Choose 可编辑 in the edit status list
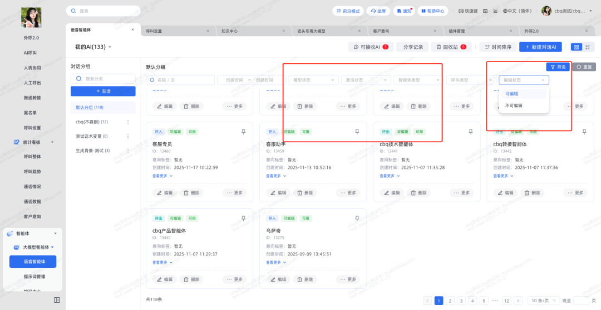 [512, 93]
